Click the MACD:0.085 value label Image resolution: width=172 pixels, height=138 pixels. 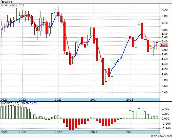[29, 103]
